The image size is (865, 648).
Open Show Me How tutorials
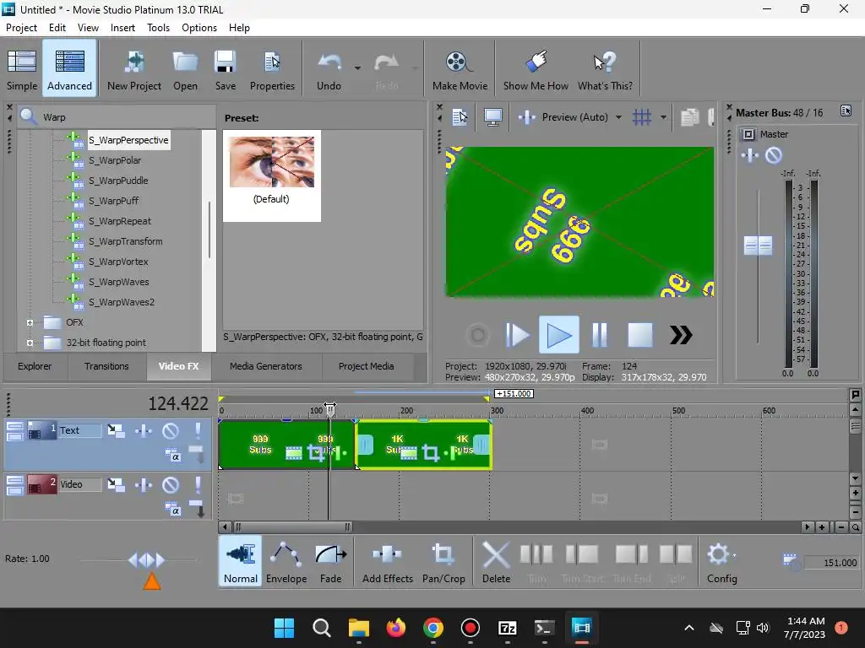536,69
